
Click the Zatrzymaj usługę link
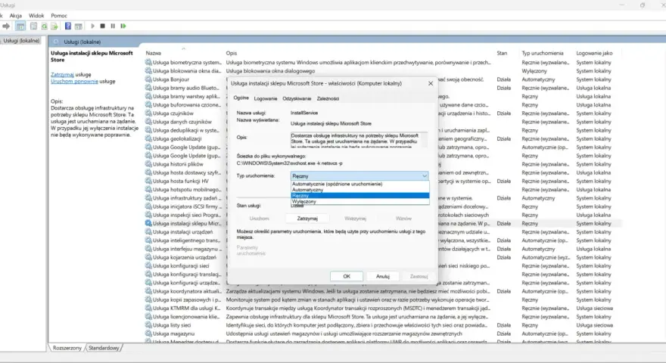point(62,75)
